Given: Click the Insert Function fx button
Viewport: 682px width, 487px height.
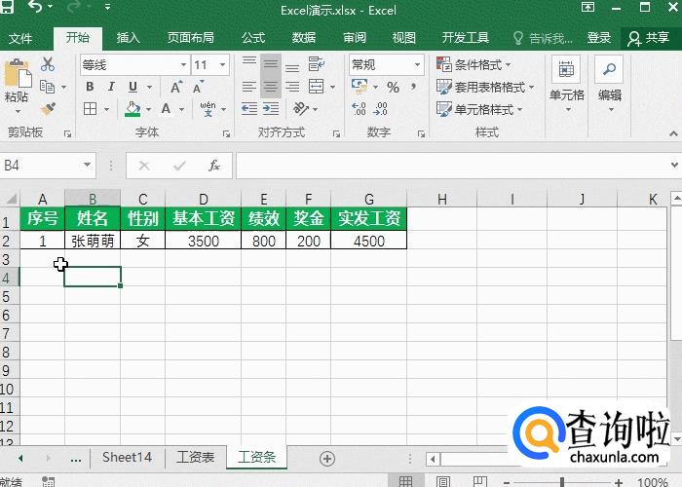Looking at the screenshot, I should [214, 166].
